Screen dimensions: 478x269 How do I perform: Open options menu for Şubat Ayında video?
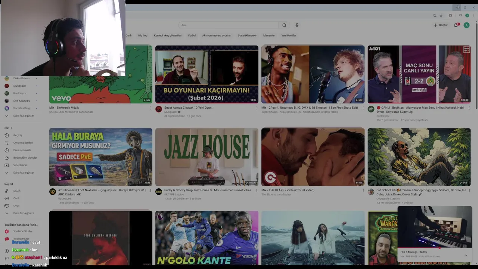(257, 108)
